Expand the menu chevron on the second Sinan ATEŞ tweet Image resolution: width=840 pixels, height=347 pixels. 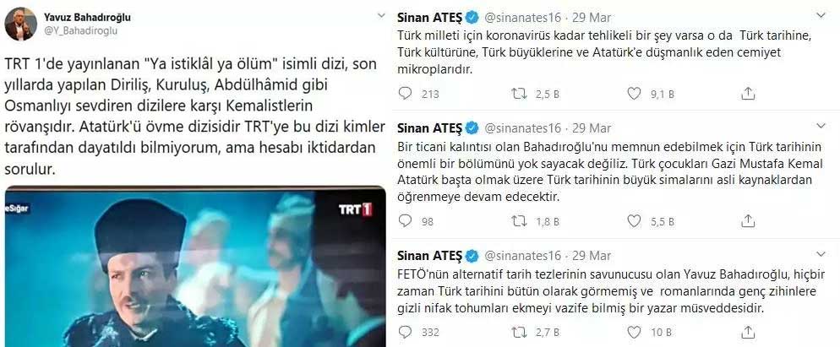pyautogui.click(x=821, y=126)
